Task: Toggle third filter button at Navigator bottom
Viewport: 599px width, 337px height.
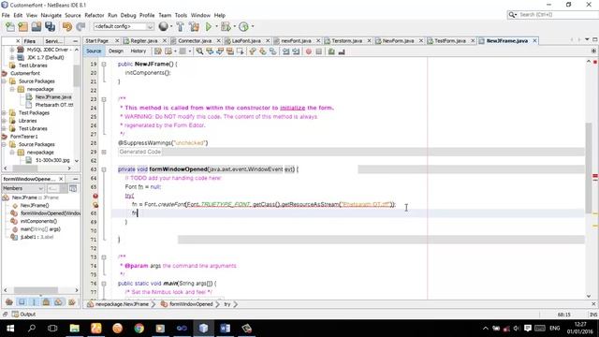Action: tap(34, 302)
